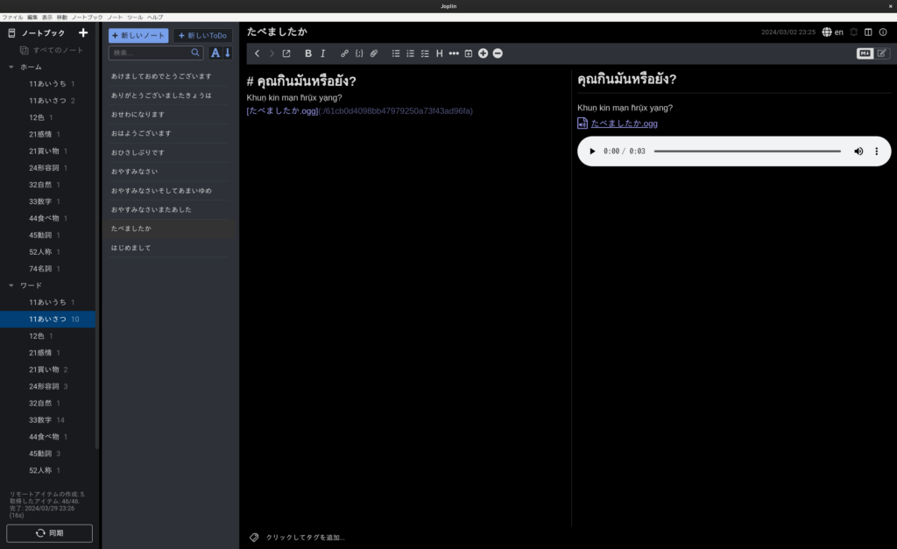The width and height of the screenshot is (897, 549).
Task: Switch to the rich text editor mode
Action: (881, 53)
